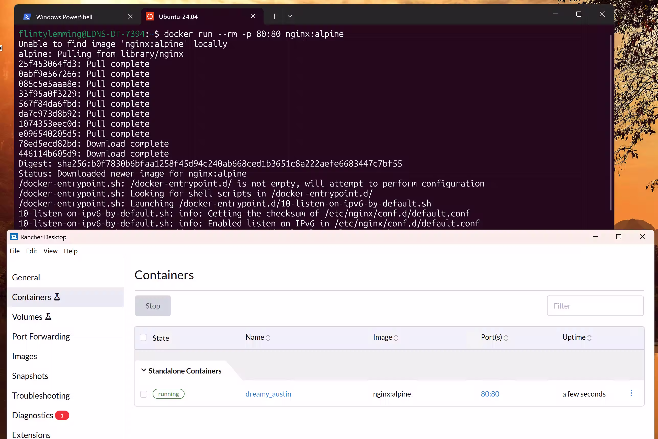Click the dreamy_austin container link
The width and height of the screenshot is (658, 439).
(268, 394)
